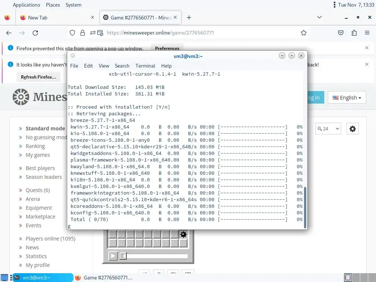Click the Preferences button in pop-up bar

tap(167, 48)
